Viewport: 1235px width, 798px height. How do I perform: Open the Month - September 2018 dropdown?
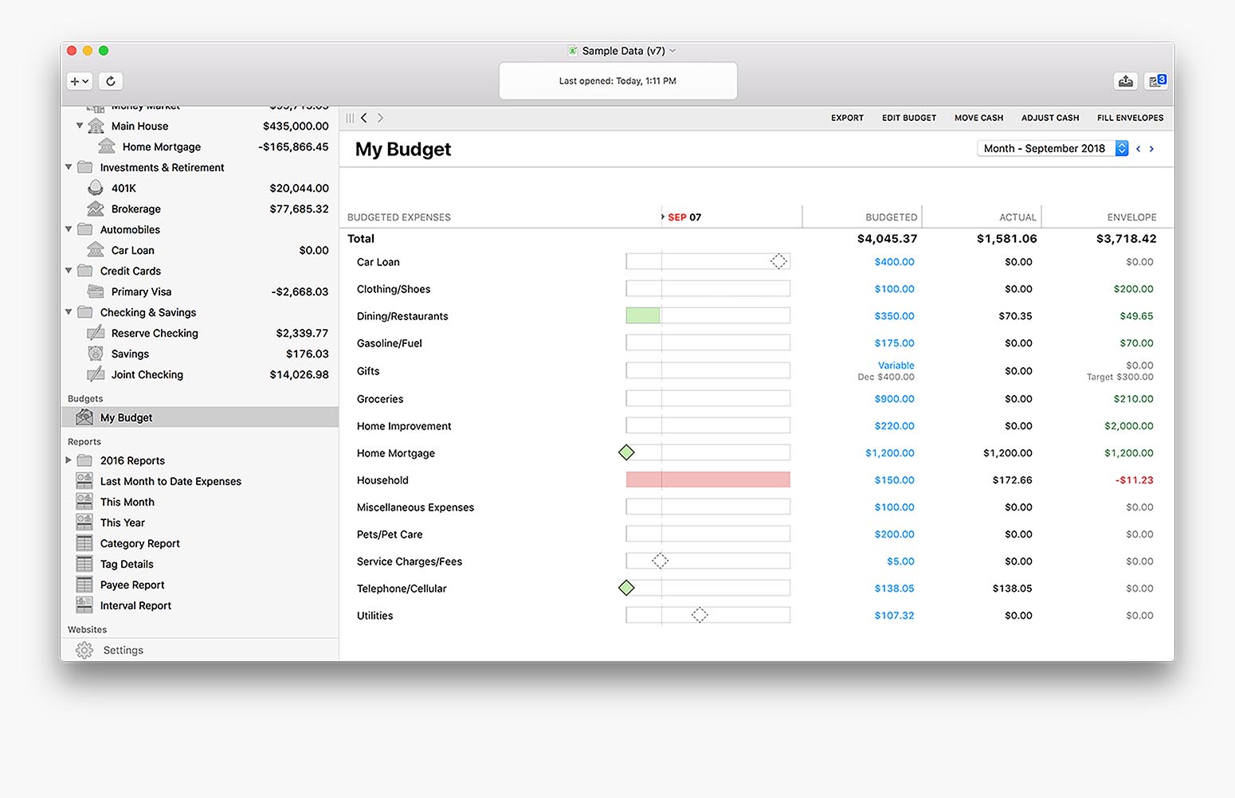coord(1052,148)
